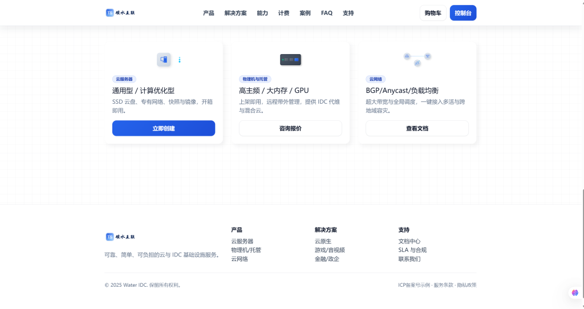
Task: Click the 云服务器 tag badge
Action: (124, 79)
